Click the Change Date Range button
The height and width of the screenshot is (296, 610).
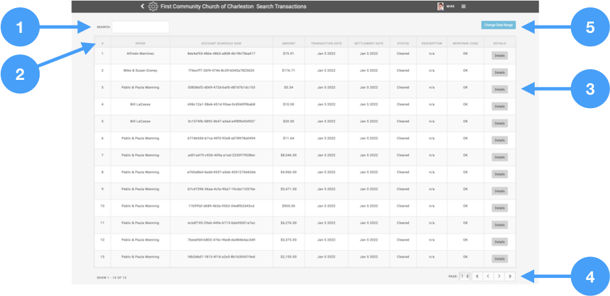click(x=498, y=25)
